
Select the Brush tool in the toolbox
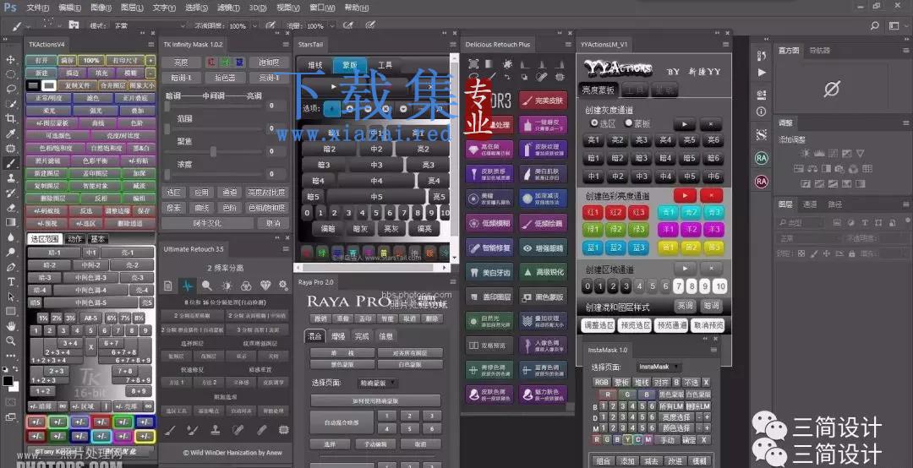(x=10, y=164)
